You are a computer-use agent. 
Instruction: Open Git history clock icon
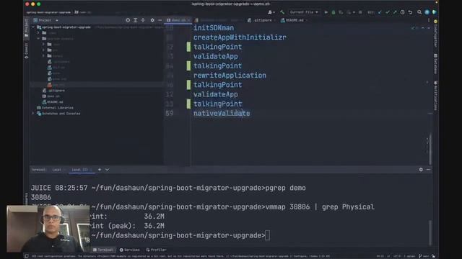(x=403, y=12)
